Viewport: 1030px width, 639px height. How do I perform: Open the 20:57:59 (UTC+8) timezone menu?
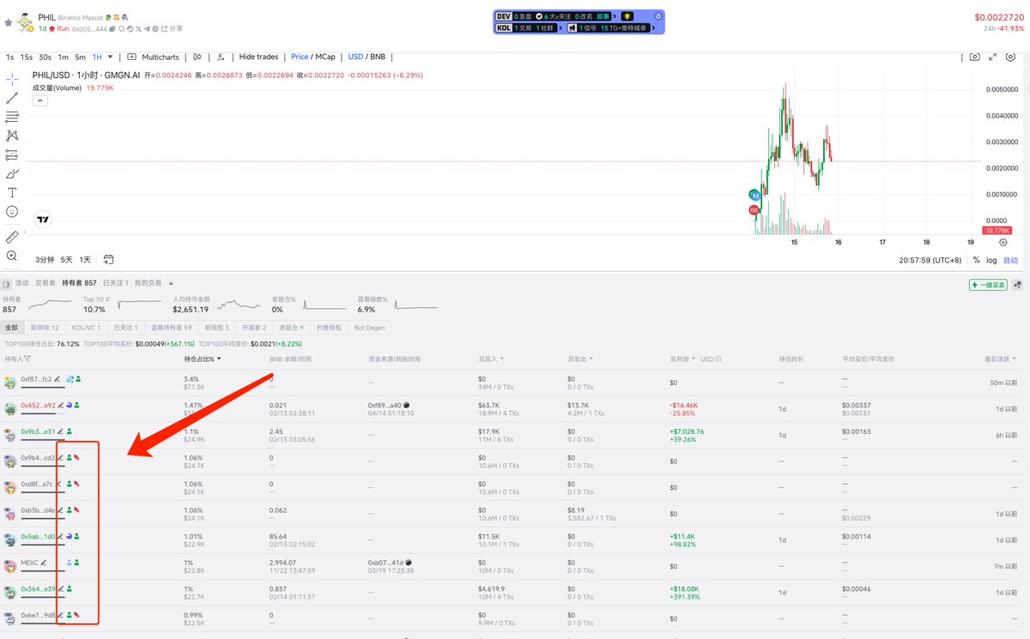(930, 260)
